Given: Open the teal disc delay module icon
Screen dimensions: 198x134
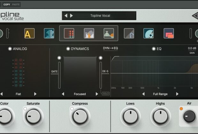Looking at the screenshot, I should [x=148, y=33].
